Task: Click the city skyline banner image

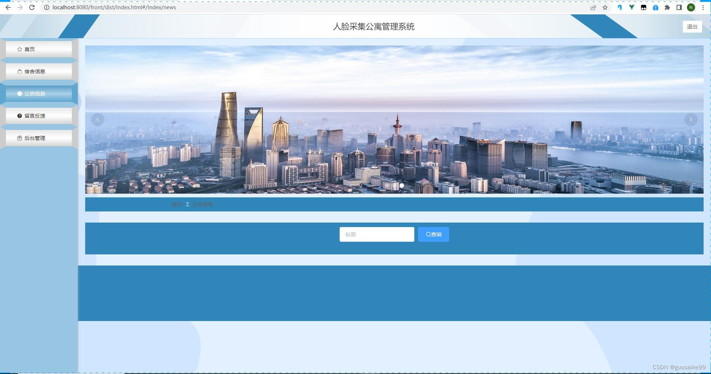Action: (394, 119)
